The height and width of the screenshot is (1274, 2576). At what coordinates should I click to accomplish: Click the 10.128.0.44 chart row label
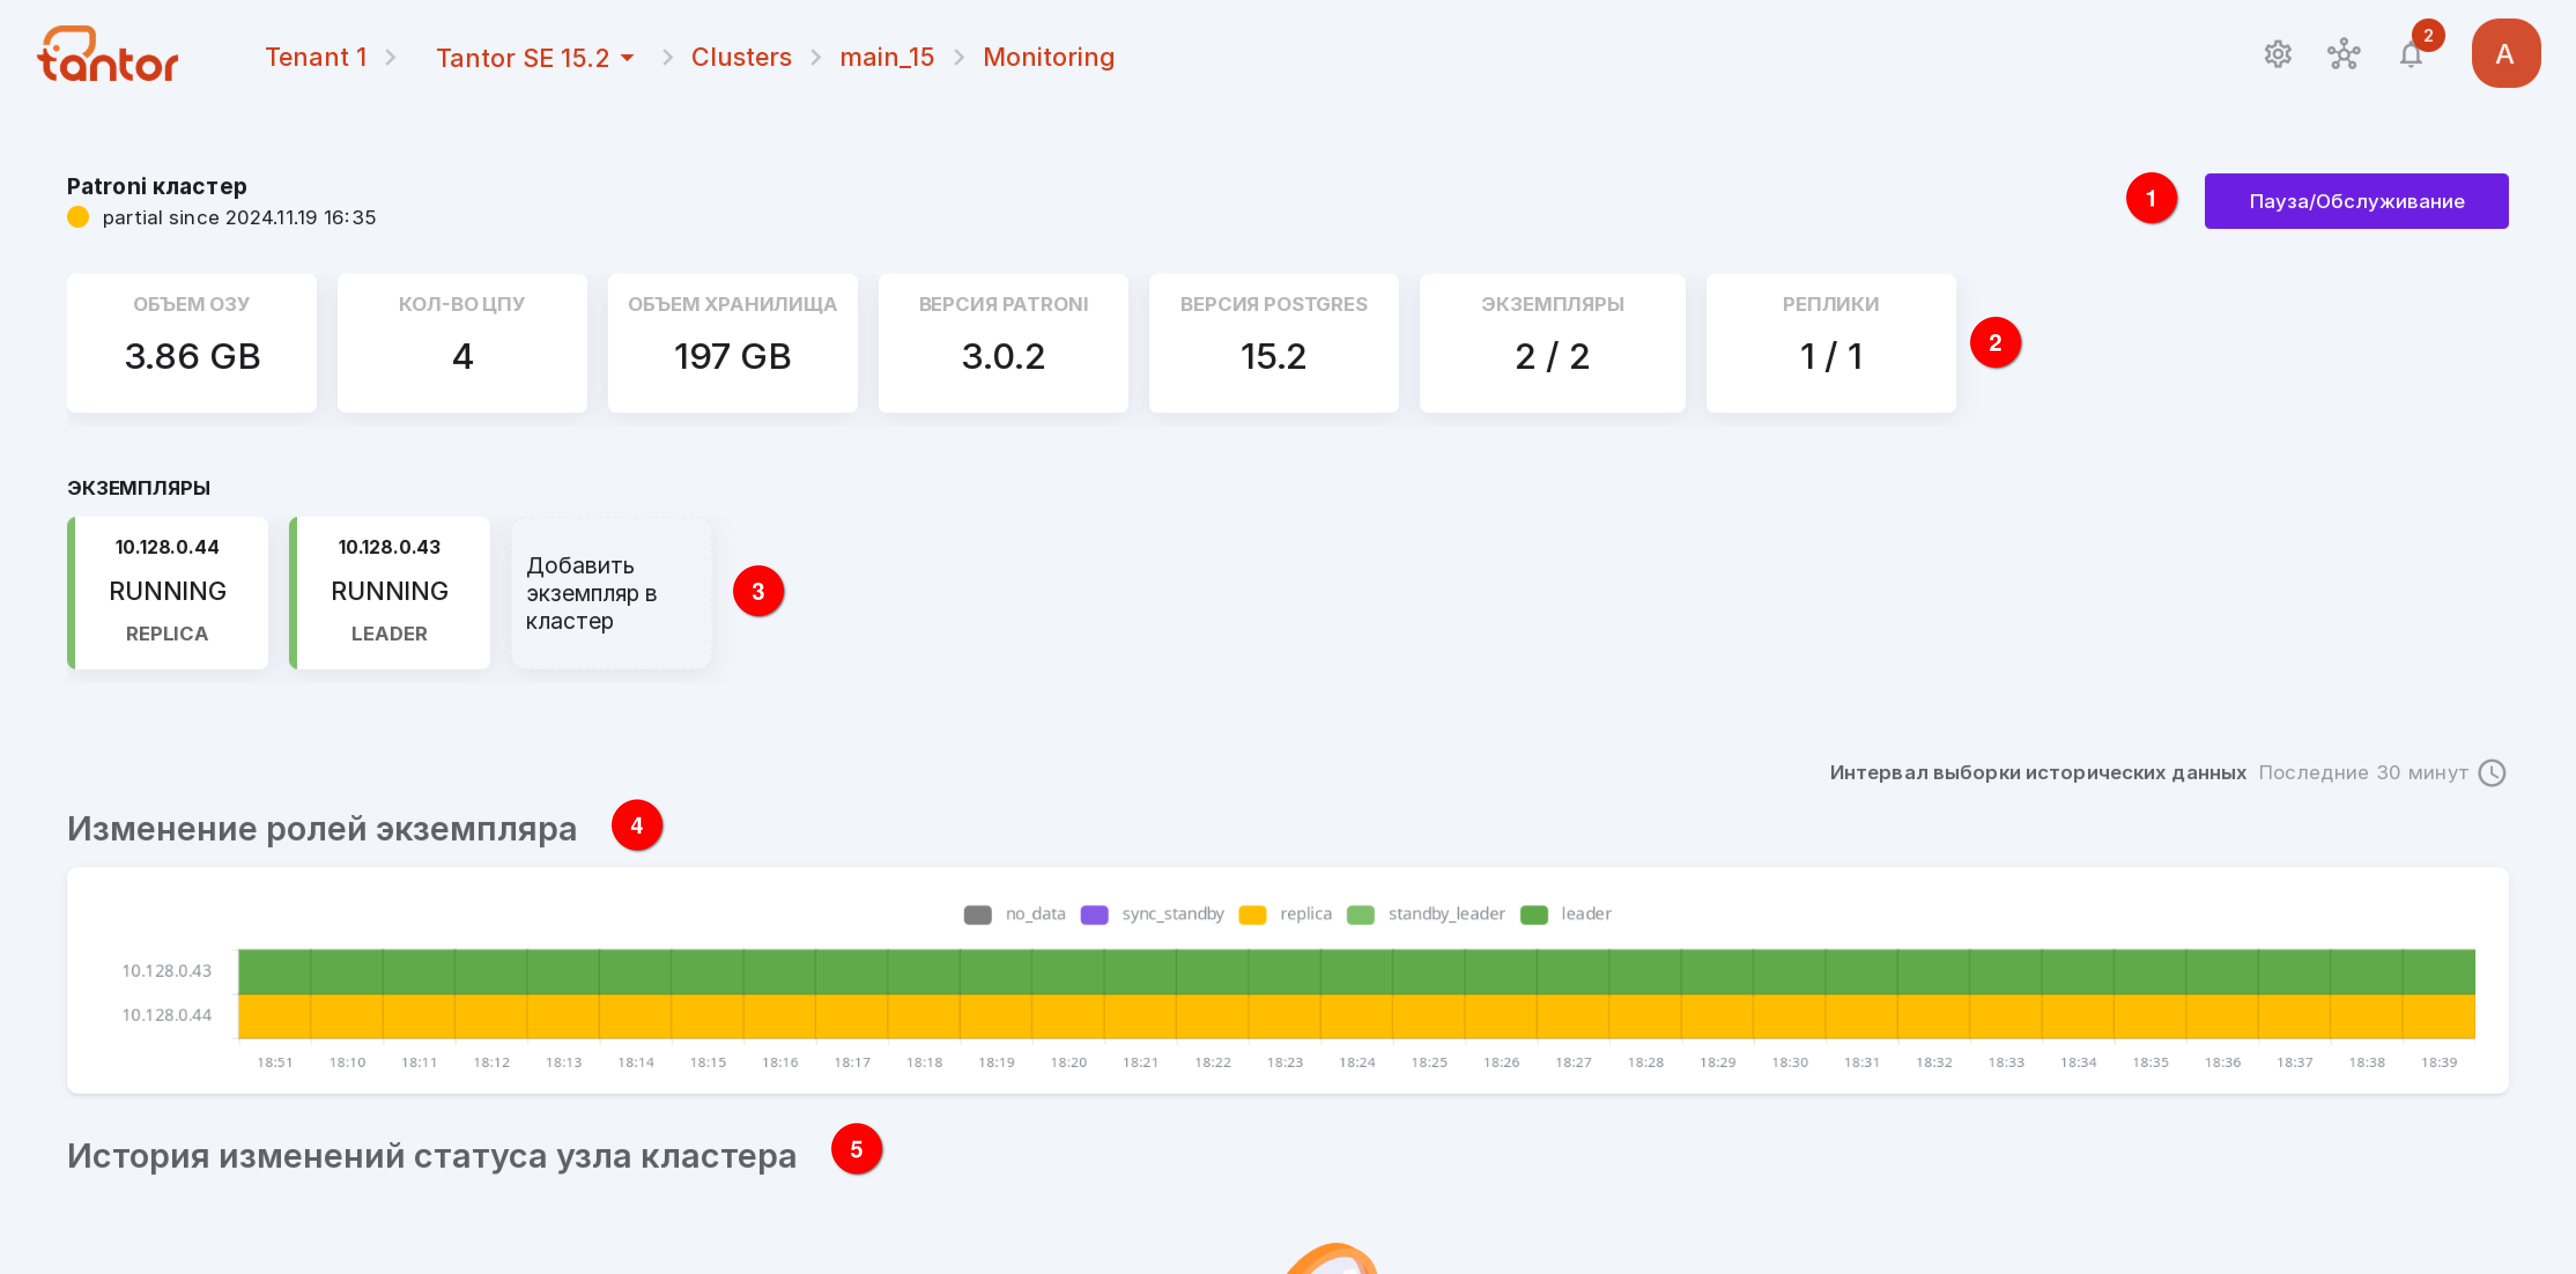coord(167,1015)
